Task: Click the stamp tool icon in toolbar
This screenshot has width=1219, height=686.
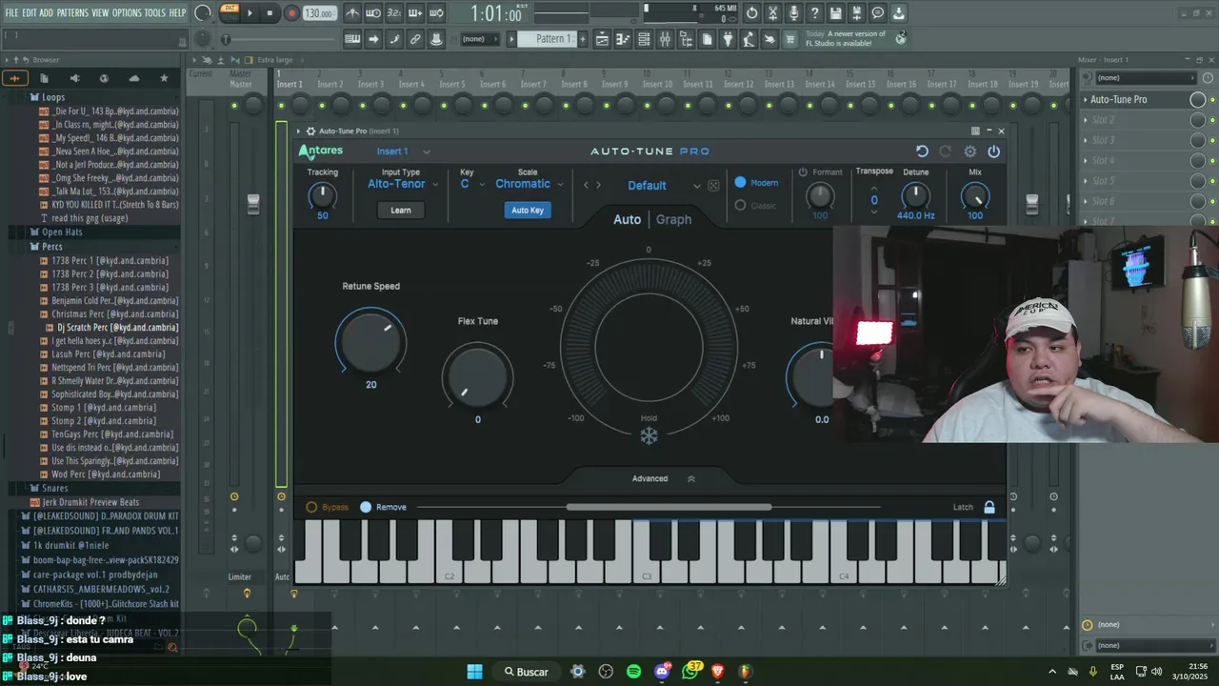Action: [x=436, y=39]
